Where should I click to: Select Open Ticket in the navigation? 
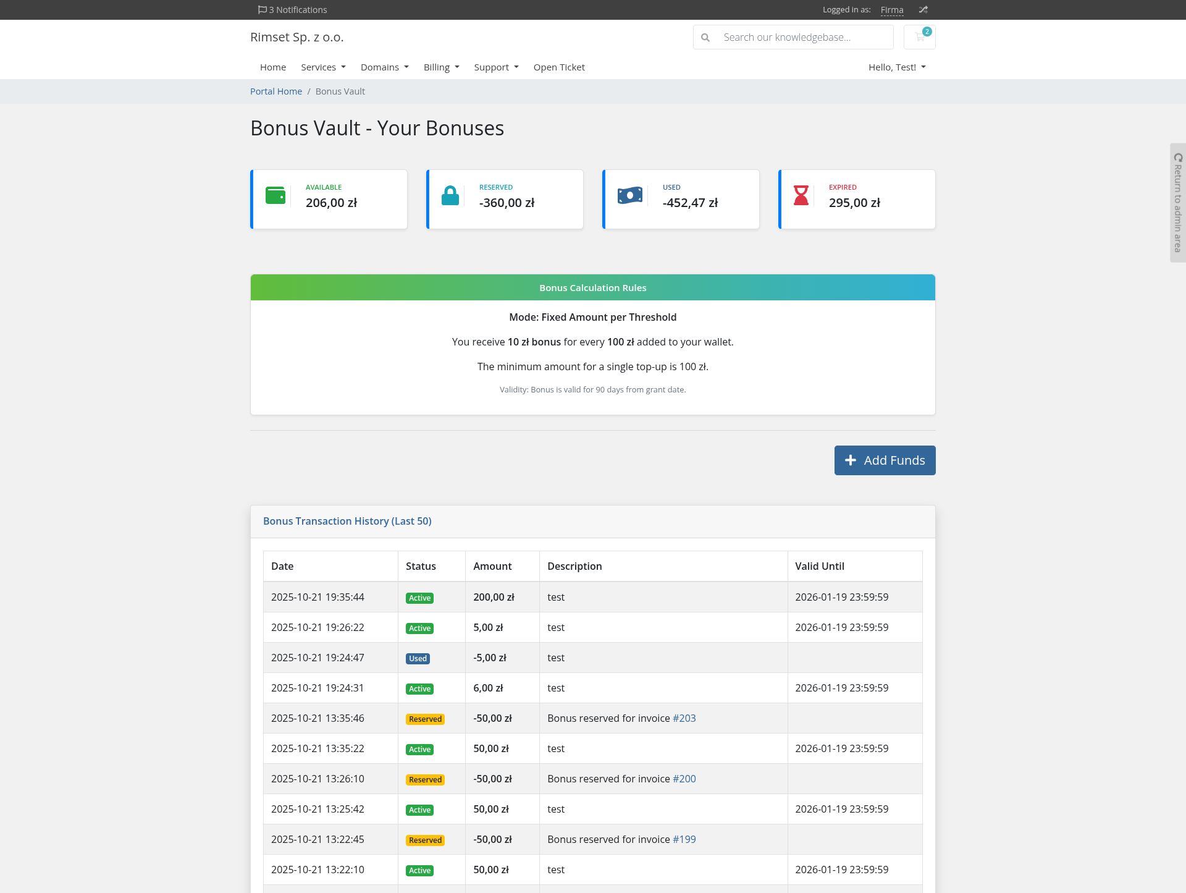click(559, 67)
